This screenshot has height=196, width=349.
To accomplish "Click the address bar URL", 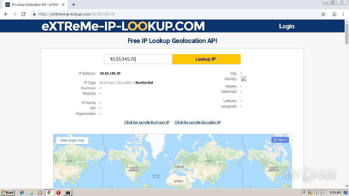I will tap(76, 14).
